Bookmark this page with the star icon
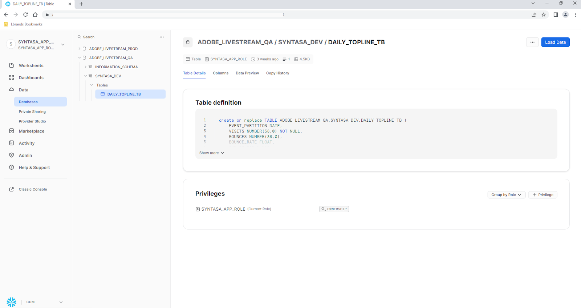 (x=544, y=15)
